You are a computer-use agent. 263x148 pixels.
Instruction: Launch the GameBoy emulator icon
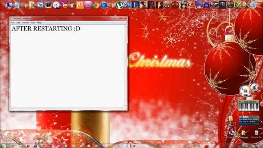coord(206,5)
